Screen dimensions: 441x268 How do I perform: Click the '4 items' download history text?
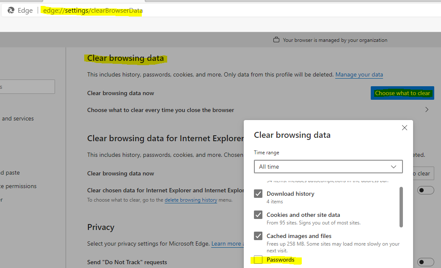[x=275, y=201]
